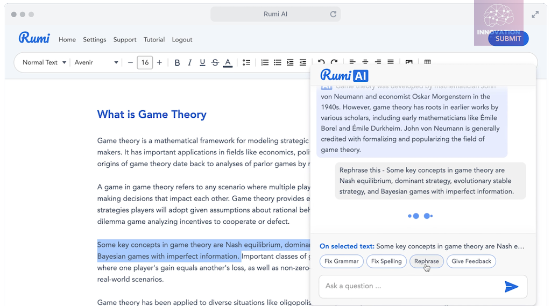Toggle bold formatting
551x306 pixels.
177,62
